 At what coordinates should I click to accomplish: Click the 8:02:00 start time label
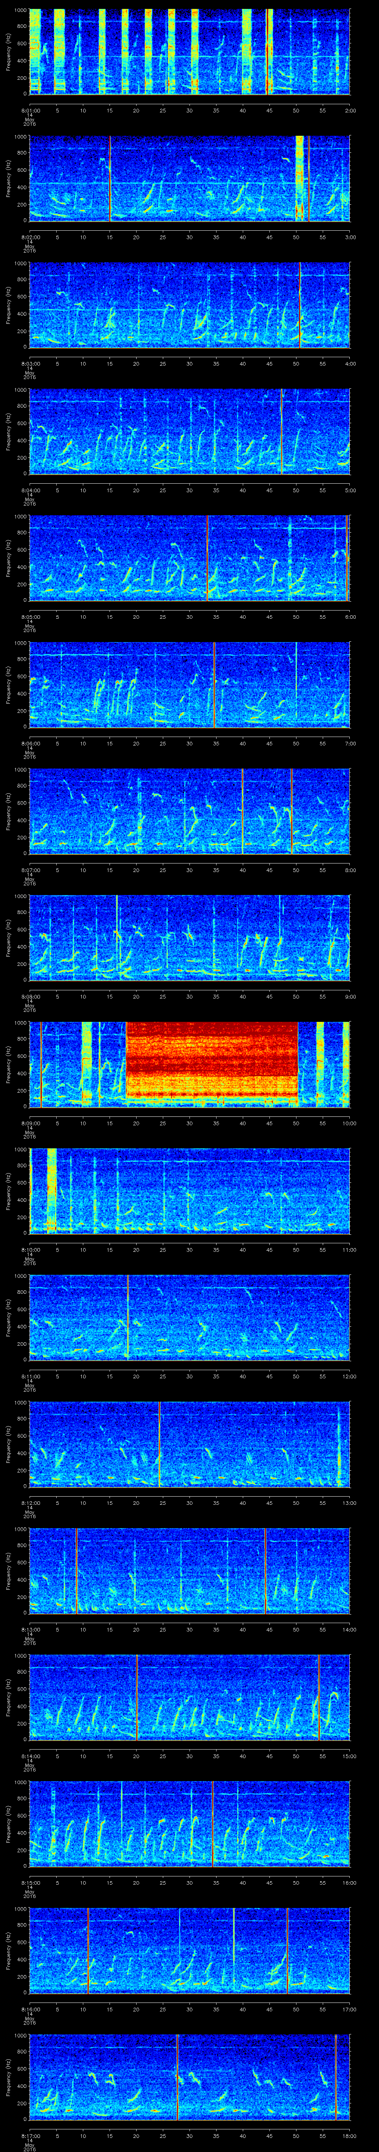coord(30,237)
